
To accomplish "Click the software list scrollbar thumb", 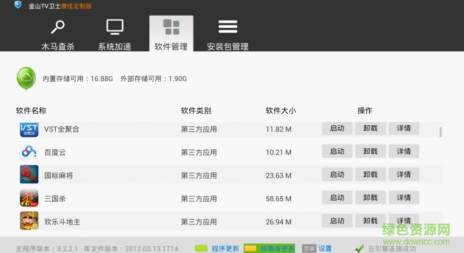I will 440,133.
